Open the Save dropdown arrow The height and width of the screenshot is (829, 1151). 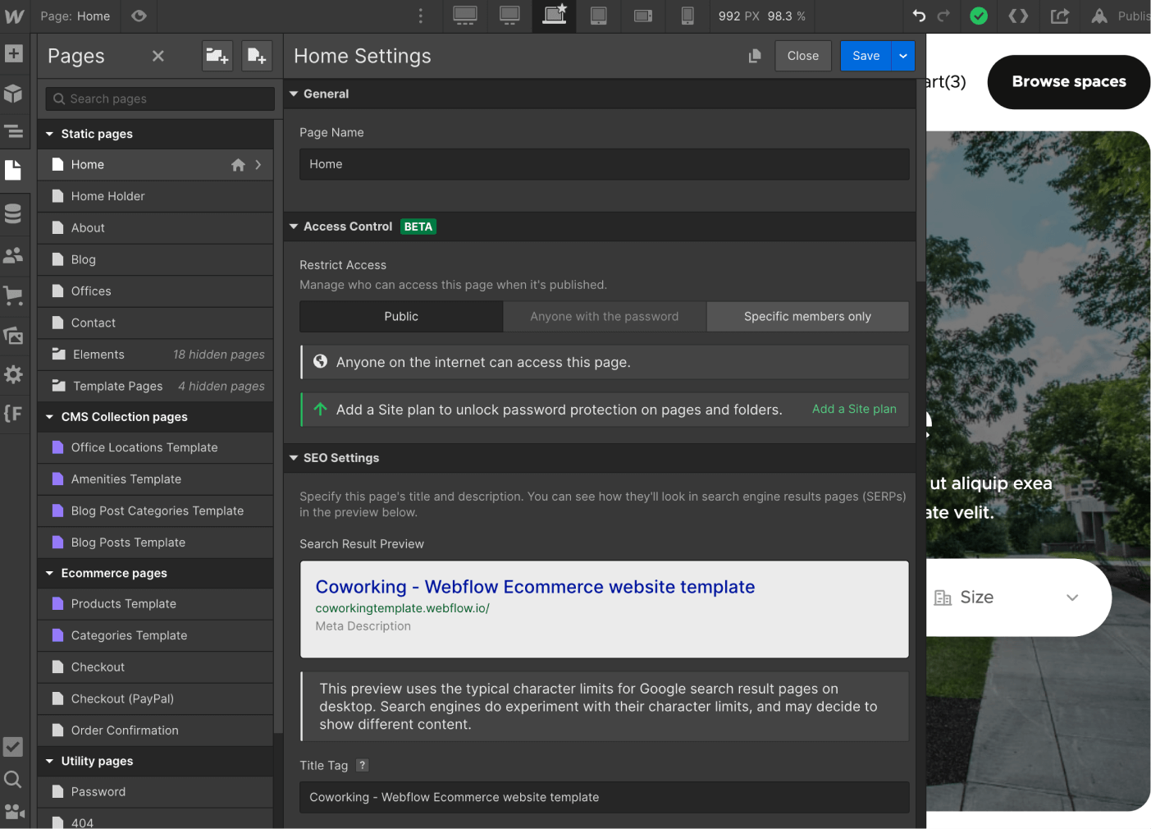coord(903,56)
